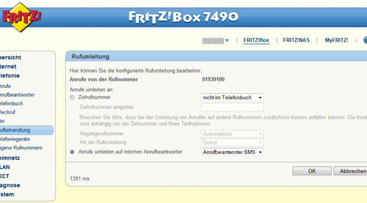Click the FRITZ!Box 7490 header title
Viewport: 367px width, 203px height.
(x=183, y=17)
